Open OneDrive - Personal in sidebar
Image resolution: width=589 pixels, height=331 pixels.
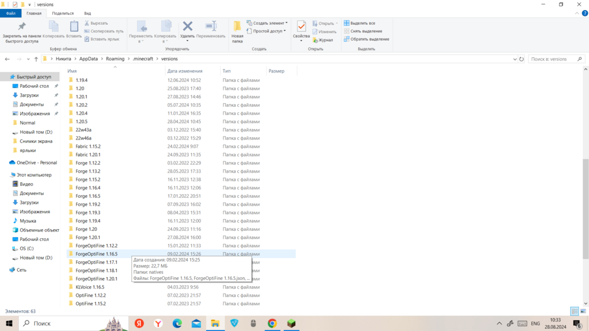tap(32, 163)
